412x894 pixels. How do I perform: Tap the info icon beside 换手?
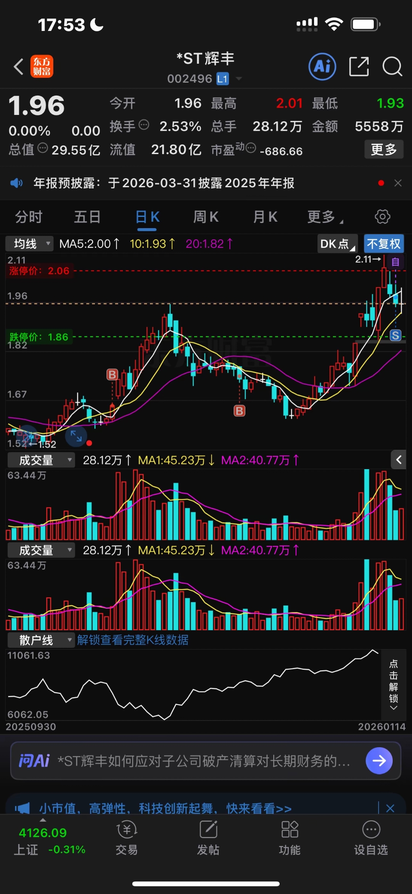pyautogui.click(x=144, y=125)
